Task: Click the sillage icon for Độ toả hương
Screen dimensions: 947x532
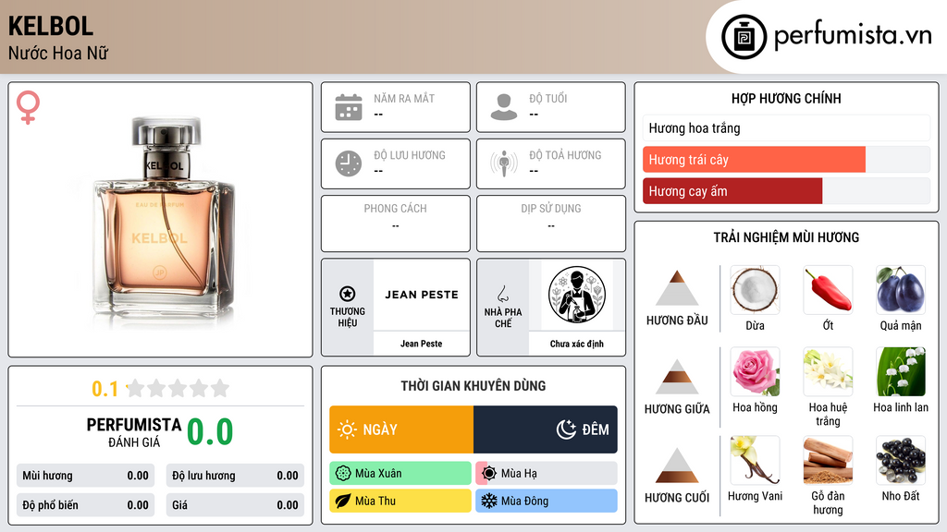Action: pos(504,163)
